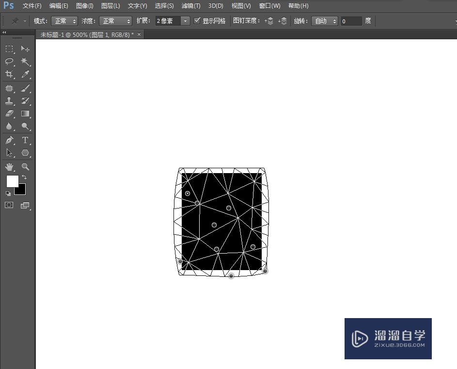
Task: Select the History Brush tool
Action: [x=25, y=101]
